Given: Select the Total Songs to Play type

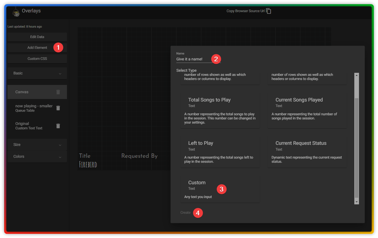Looking at the screenshot, I should (220, 110).
